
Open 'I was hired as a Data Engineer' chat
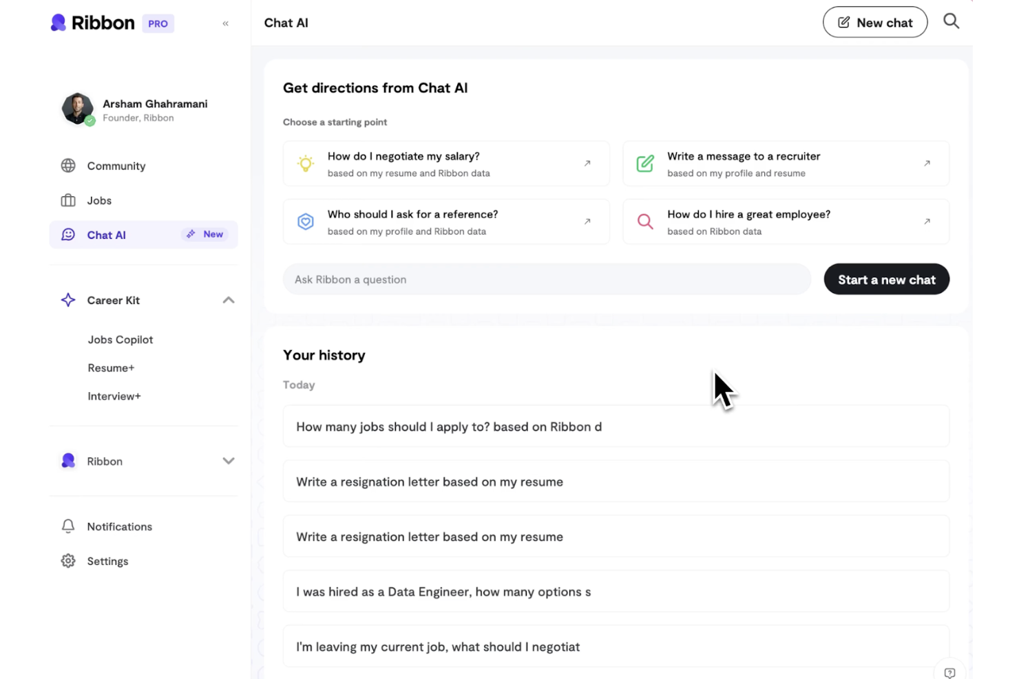click(x=616, y=592)
